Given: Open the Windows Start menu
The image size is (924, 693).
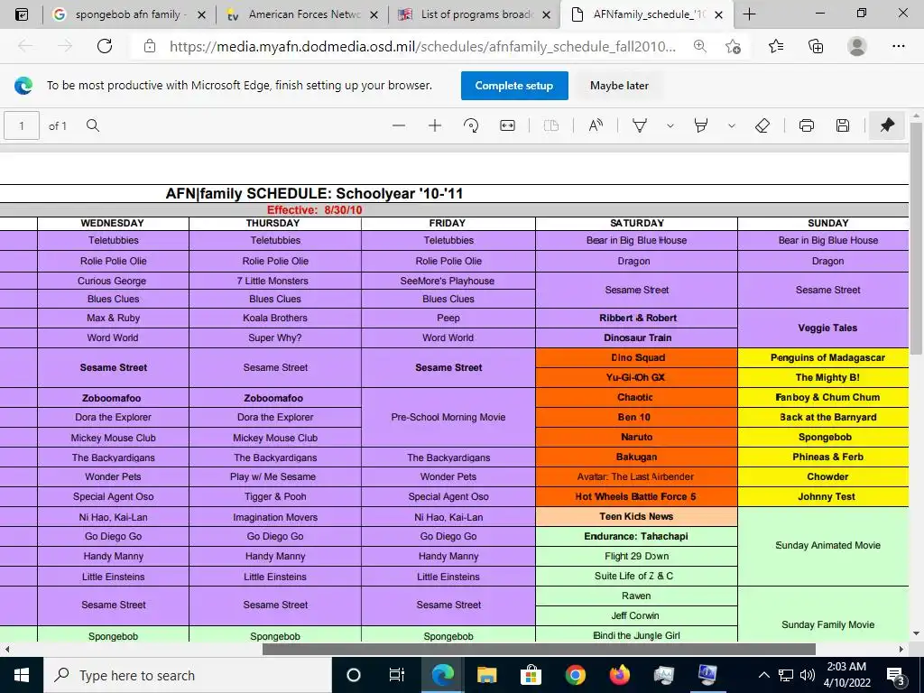Looking at the screenshot, I should pyautogui.click(x=22, y=675).
